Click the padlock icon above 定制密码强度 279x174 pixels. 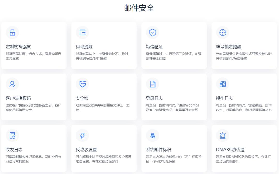click(x=12, y=32)
